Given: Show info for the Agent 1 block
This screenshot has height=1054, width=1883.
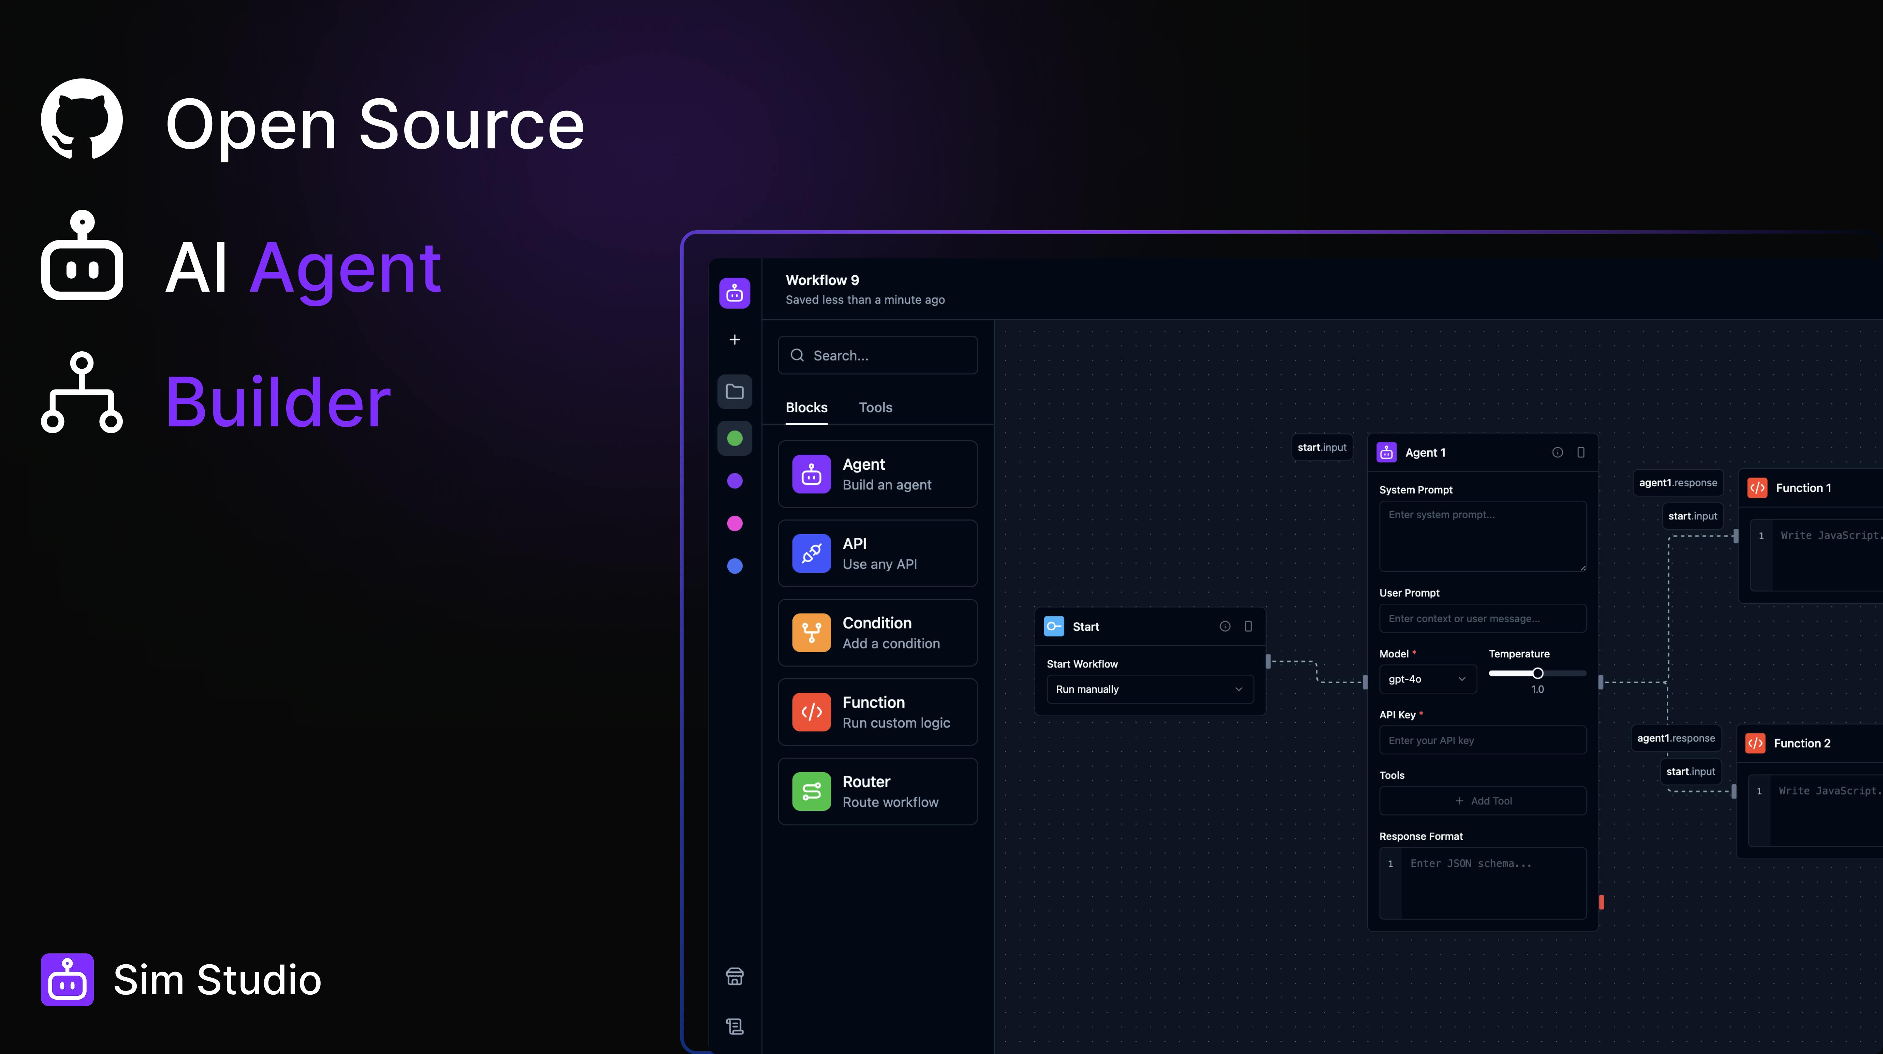Looking at the screenshot, I should [1558, 452].
